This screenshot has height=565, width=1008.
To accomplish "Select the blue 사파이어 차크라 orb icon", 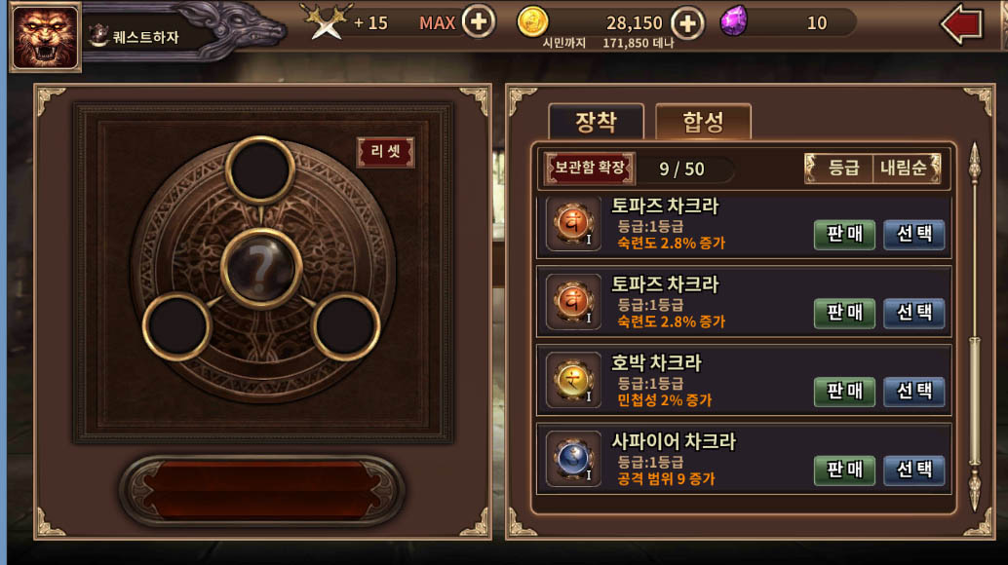I will 573,459.
